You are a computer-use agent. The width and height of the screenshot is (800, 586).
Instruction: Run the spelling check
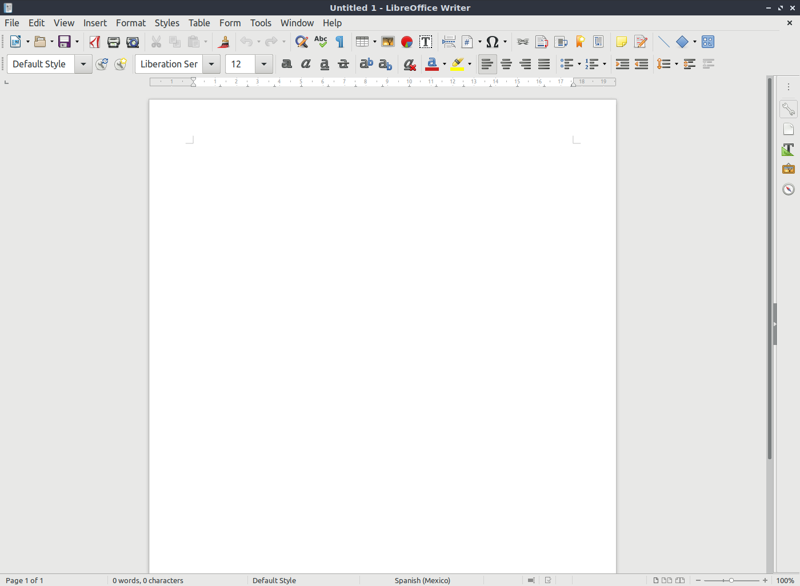321,42
